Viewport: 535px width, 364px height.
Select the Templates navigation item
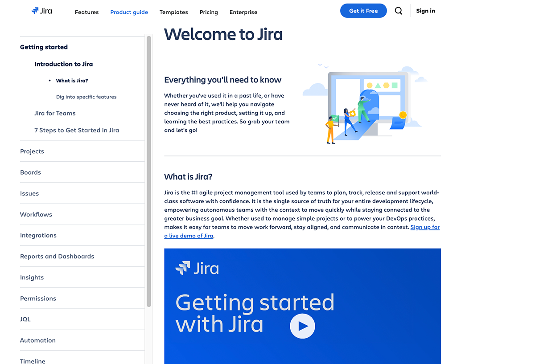(173, 12)
